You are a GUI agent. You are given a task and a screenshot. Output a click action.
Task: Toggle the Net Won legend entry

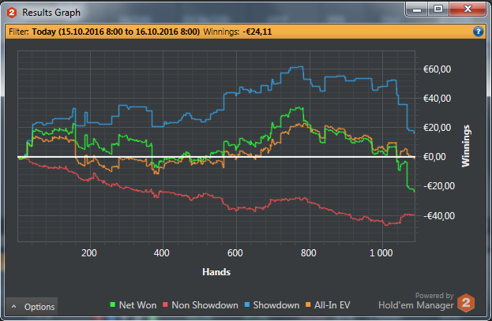pyautogui.click(x=133, y=305)
